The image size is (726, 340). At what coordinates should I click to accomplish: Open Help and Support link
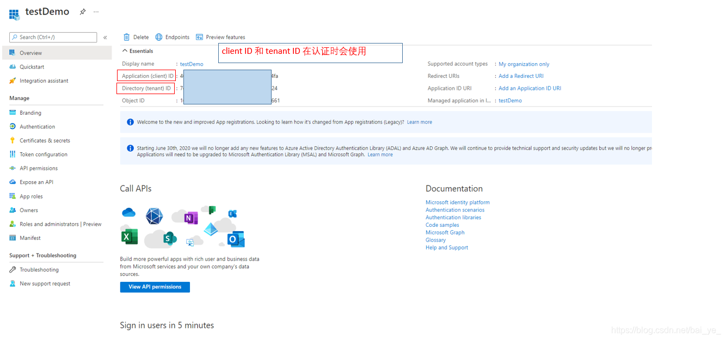tap(447, 248)
